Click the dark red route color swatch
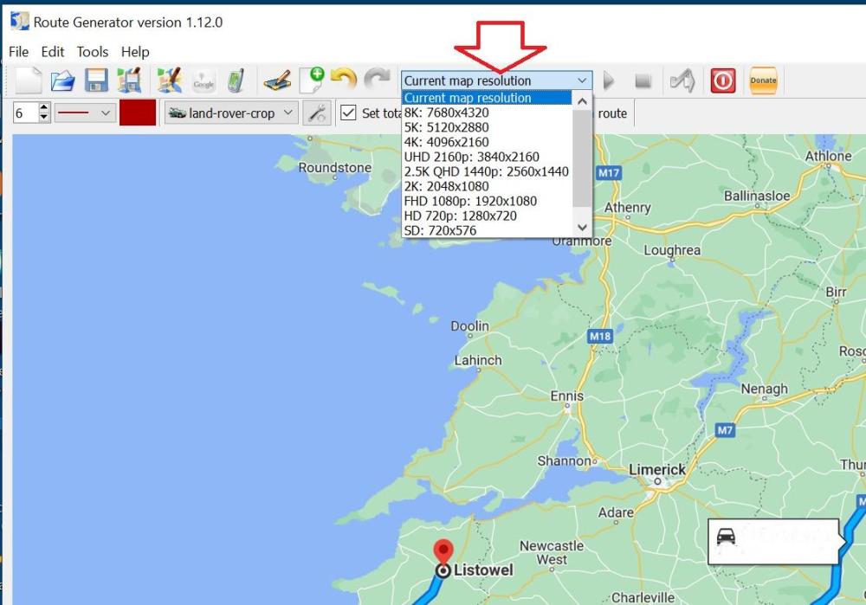The height and width of the screenshot is (605, 866). click(138, 113)
